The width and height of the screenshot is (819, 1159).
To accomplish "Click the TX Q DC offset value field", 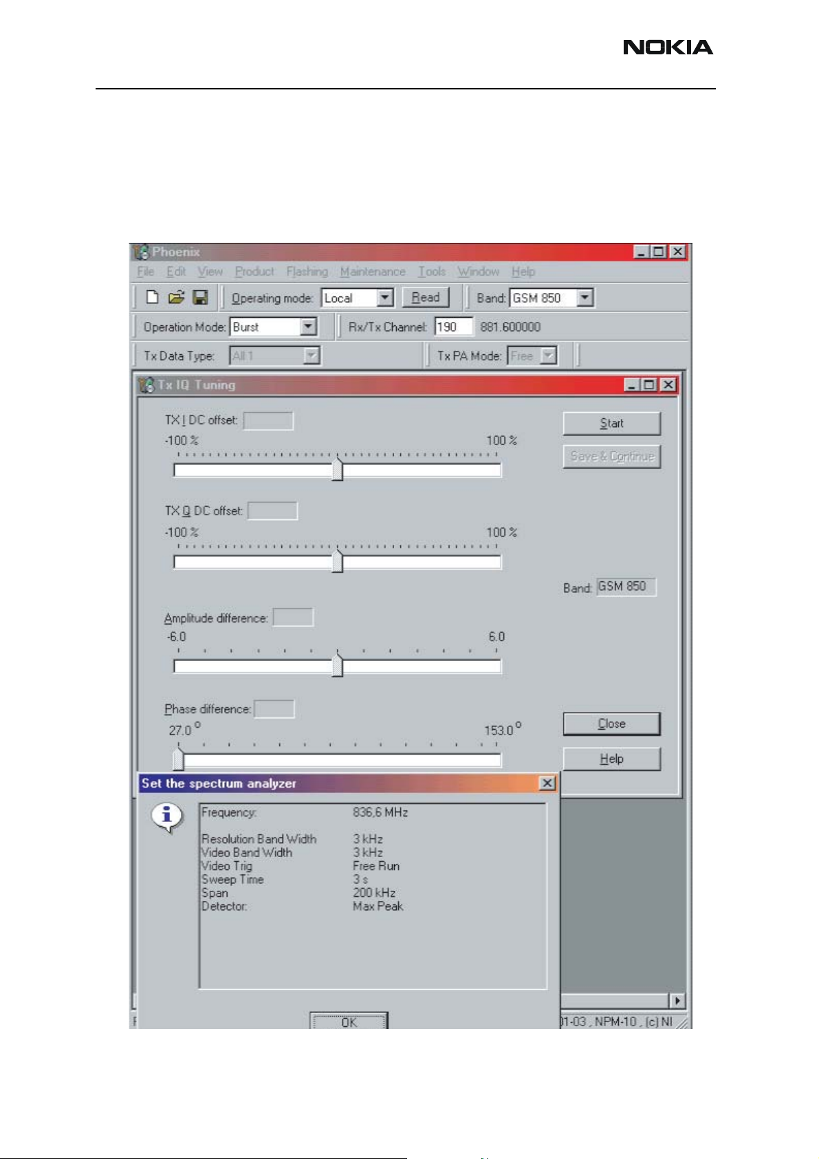I will click(x=272, y=511).
